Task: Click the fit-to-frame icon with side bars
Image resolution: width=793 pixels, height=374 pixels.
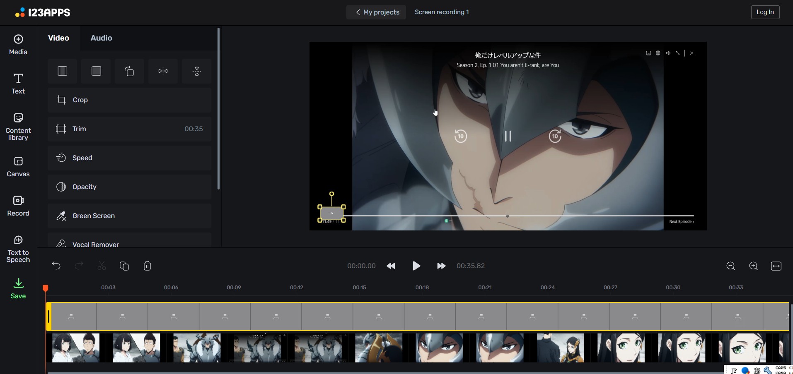Action: click(63, 71)
